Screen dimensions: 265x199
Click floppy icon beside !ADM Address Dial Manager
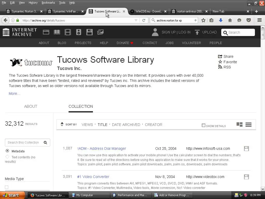(x=246, y=148)
